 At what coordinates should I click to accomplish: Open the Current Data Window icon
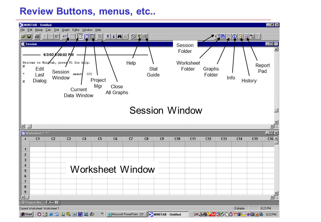[86, 37]
